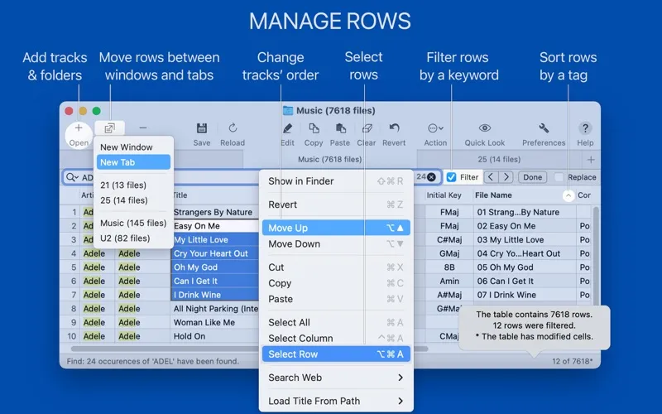Go to previous search match
This screenshot has height=414, width=662.
491,177
